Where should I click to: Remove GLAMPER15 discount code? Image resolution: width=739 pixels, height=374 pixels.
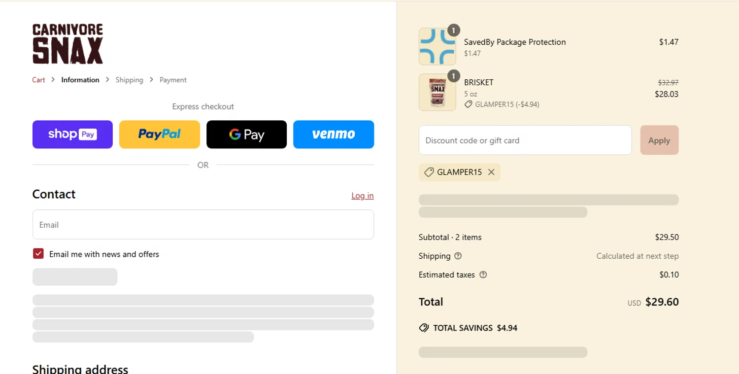click(491, 172)
